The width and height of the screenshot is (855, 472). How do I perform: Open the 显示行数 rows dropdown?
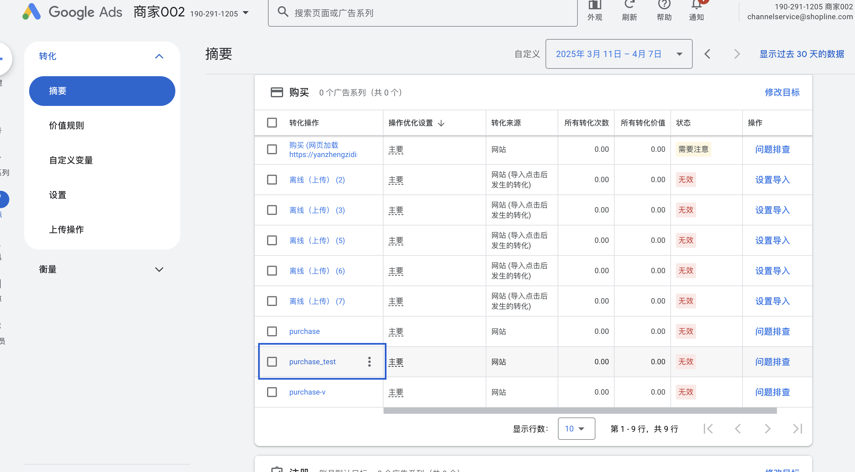point(576,429)
